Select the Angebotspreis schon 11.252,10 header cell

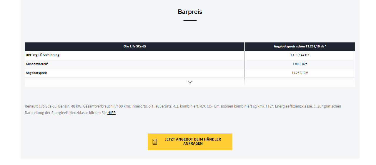300,47
